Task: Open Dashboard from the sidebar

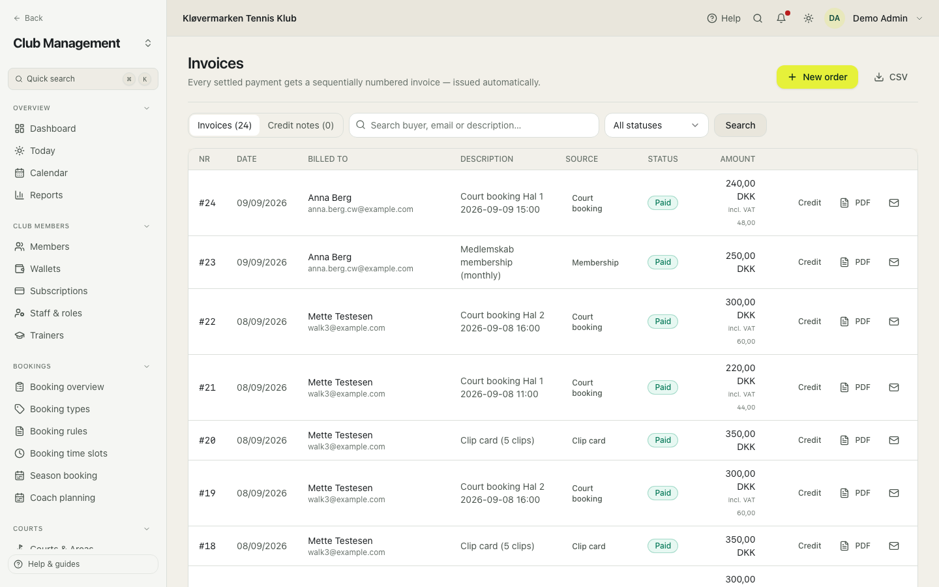Action: [x=83, y=128]
